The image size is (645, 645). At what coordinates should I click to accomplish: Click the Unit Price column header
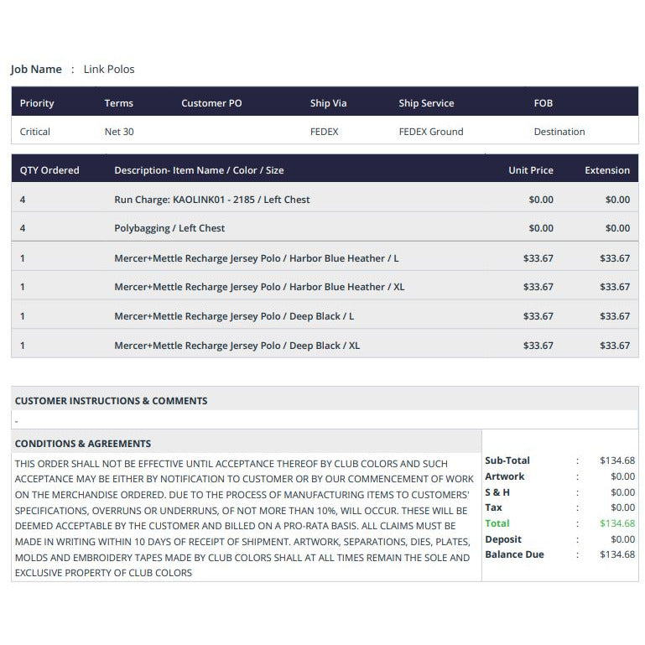pyautogui.click(x=531, y=170)
